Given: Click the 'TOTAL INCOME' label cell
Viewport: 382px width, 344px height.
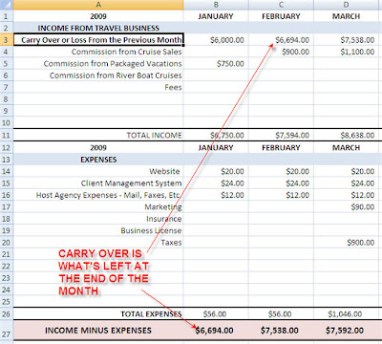Looking at the screenshot, I should tap(98, 135).
